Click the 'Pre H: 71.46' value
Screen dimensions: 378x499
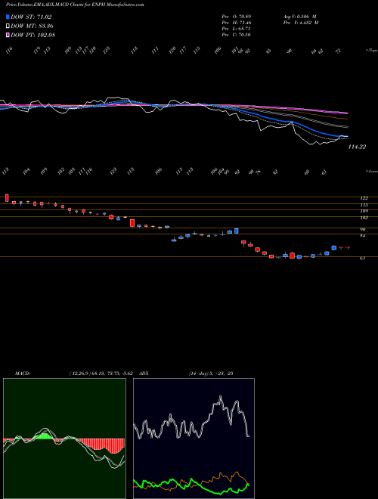pos(236,23)
